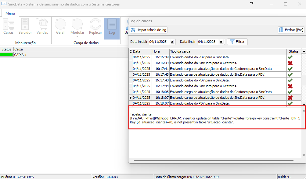Click Limpar tabela de log button

pos(149,30)
